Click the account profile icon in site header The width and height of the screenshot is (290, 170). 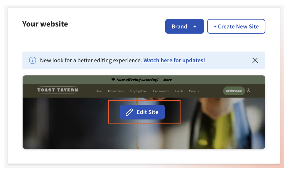click(249, 91)
